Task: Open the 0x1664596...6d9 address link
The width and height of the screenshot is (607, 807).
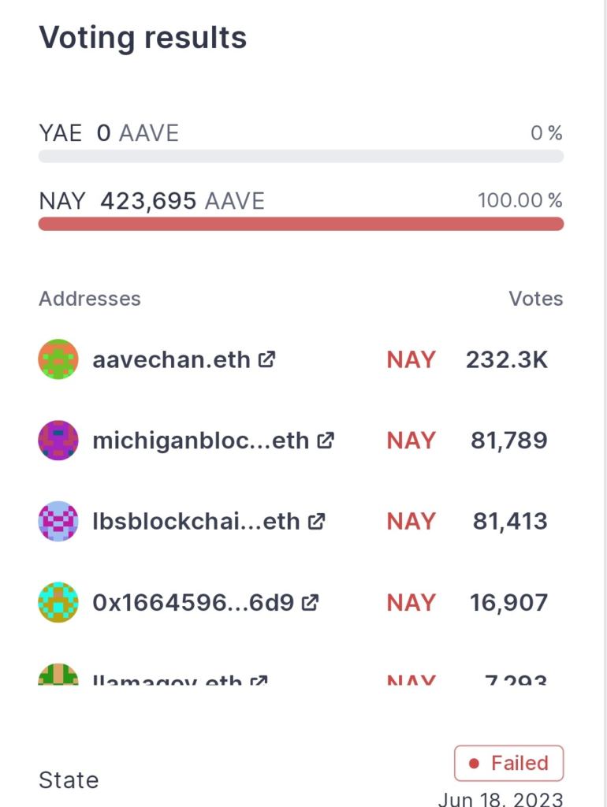Action: click(x=193, y=603)
